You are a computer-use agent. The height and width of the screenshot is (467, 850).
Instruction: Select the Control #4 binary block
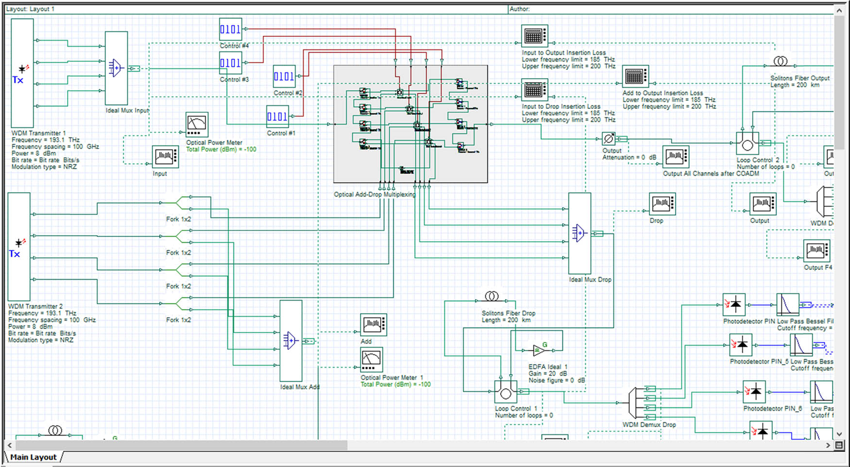tap(230, 30)
